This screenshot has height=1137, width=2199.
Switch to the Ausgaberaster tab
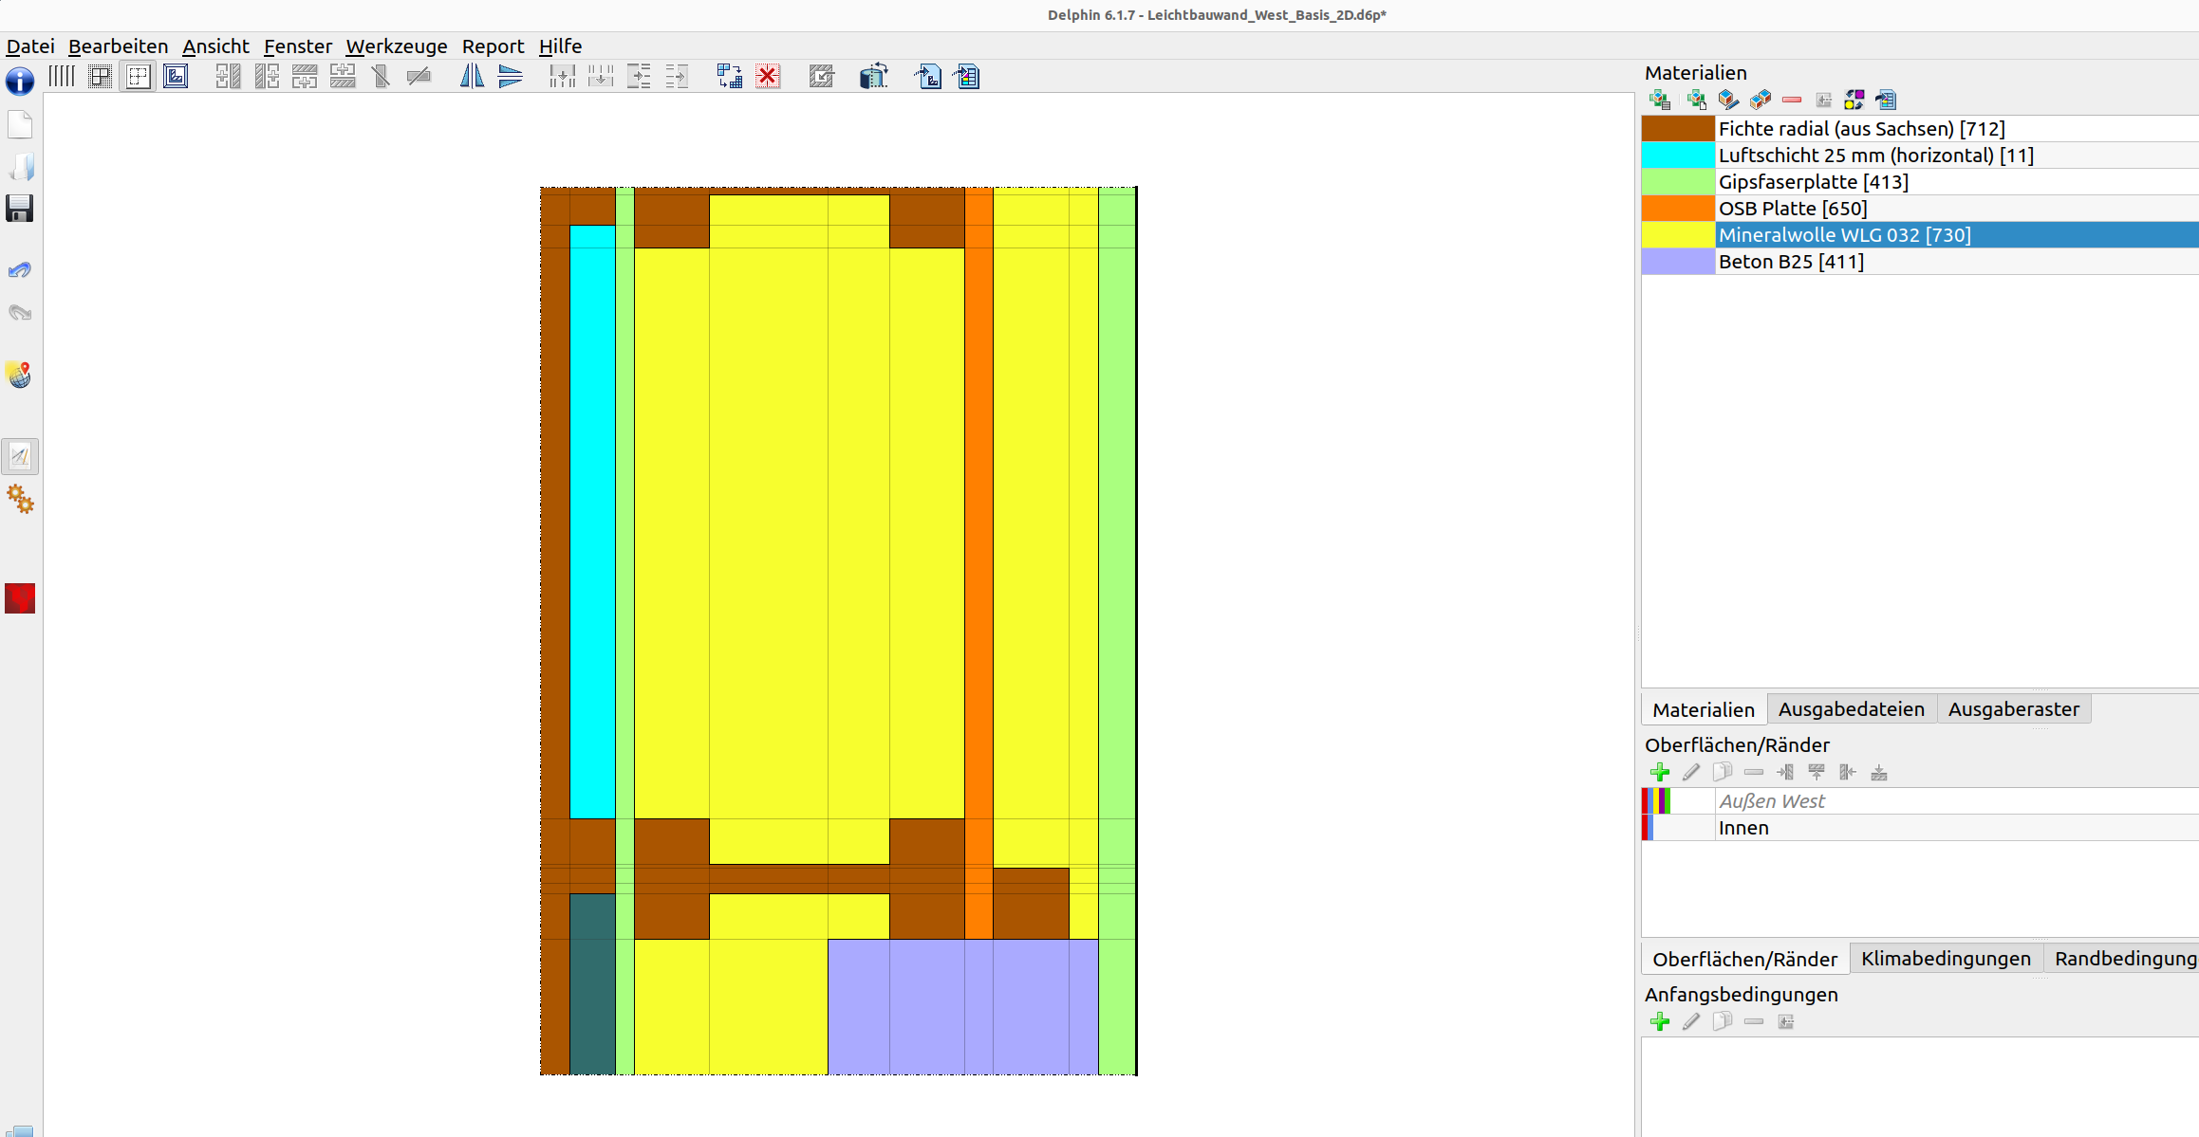click(2013, 708)
